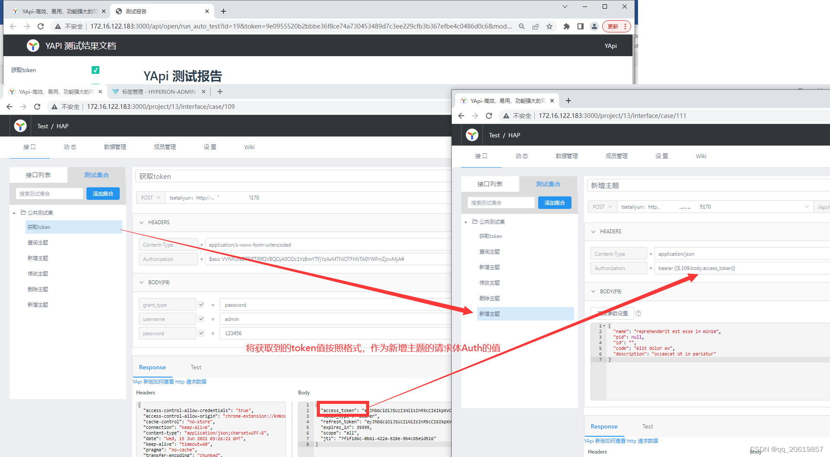
Task: Reload the left case/109 browser window
Action: (37, 107)
